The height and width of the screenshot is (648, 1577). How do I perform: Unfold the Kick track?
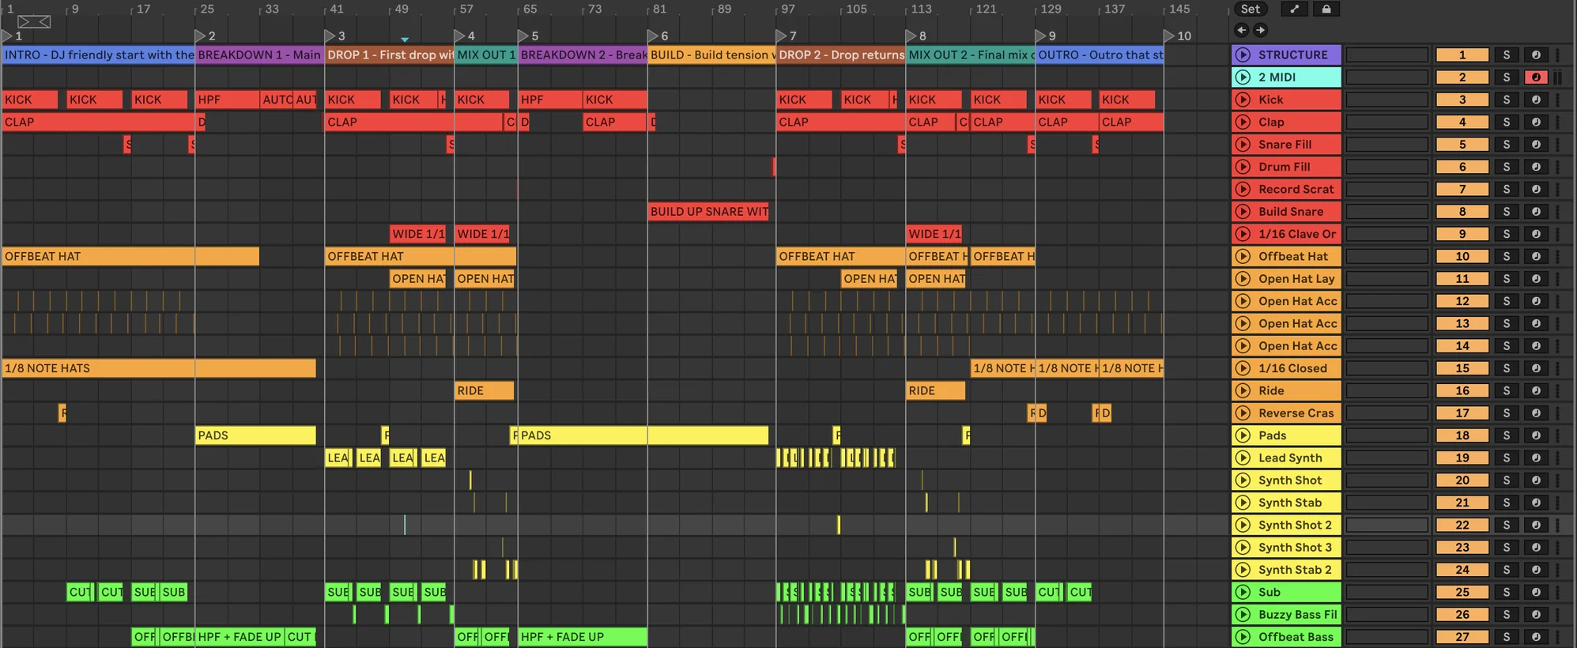1243,100
